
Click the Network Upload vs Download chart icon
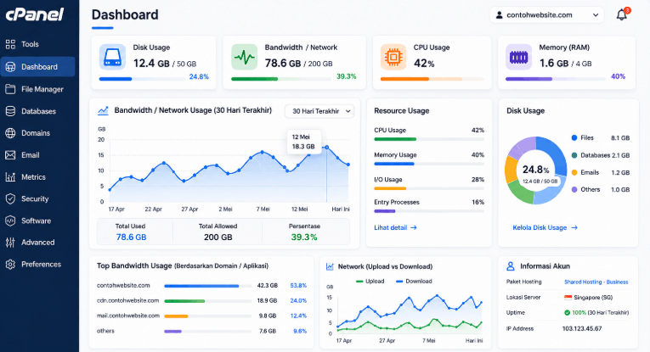click(x=330, y=266)
